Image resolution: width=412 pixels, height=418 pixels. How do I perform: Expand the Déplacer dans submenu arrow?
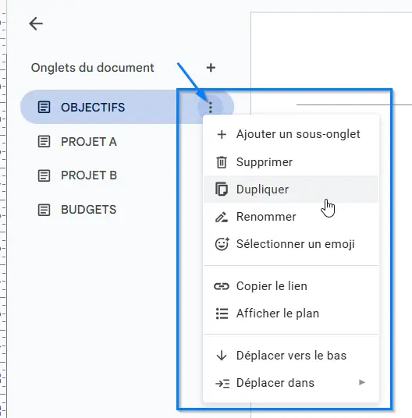(362, 383)
